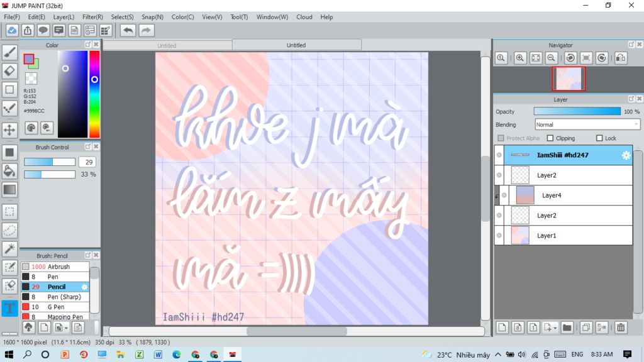Open the Cloud menu
This screenshot has width=644, height=362.
coord(304,17)
